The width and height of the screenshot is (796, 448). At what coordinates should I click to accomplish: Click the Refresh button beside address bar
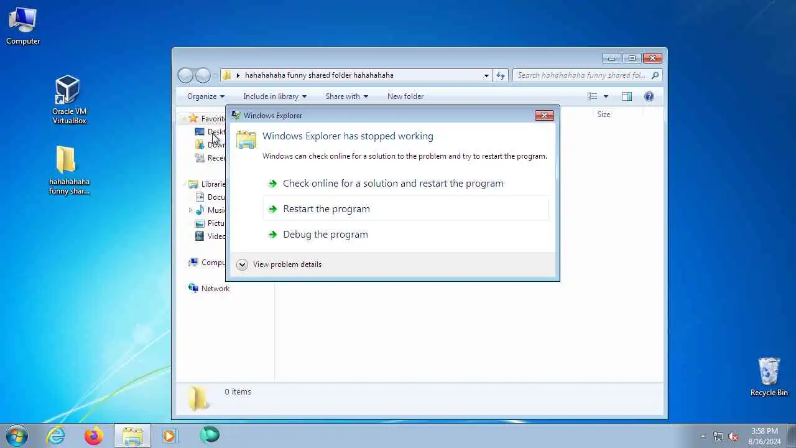(x=501, y=75)
